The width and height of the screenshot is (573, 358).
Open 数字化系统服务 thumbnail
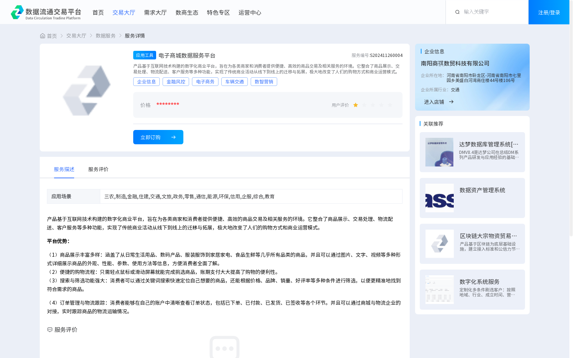[x=439, y=290]
